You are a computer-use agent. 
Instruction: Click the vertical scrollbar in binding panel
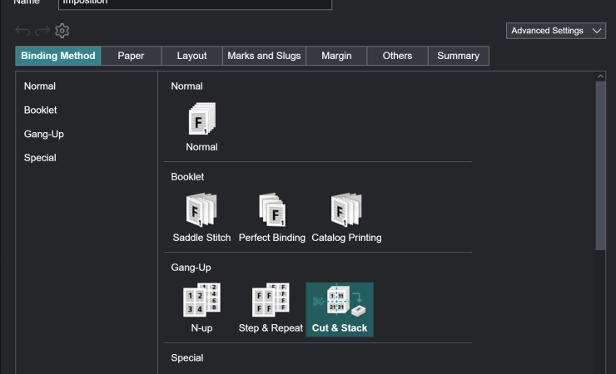pyautogui.click(x=601, y=166)
